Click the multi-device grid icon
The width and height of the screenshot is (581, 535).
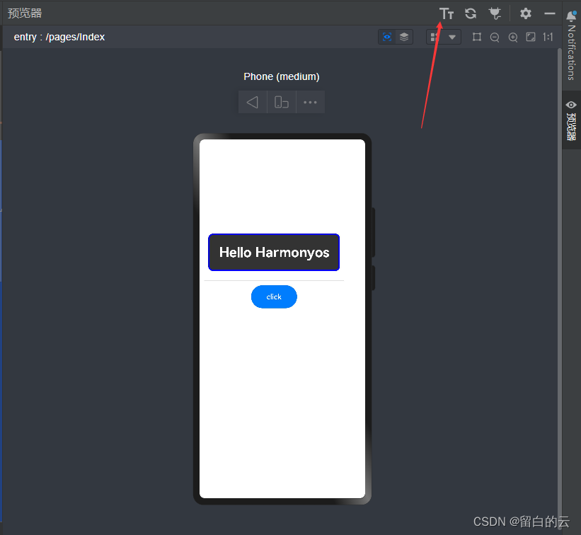(435, 37)
